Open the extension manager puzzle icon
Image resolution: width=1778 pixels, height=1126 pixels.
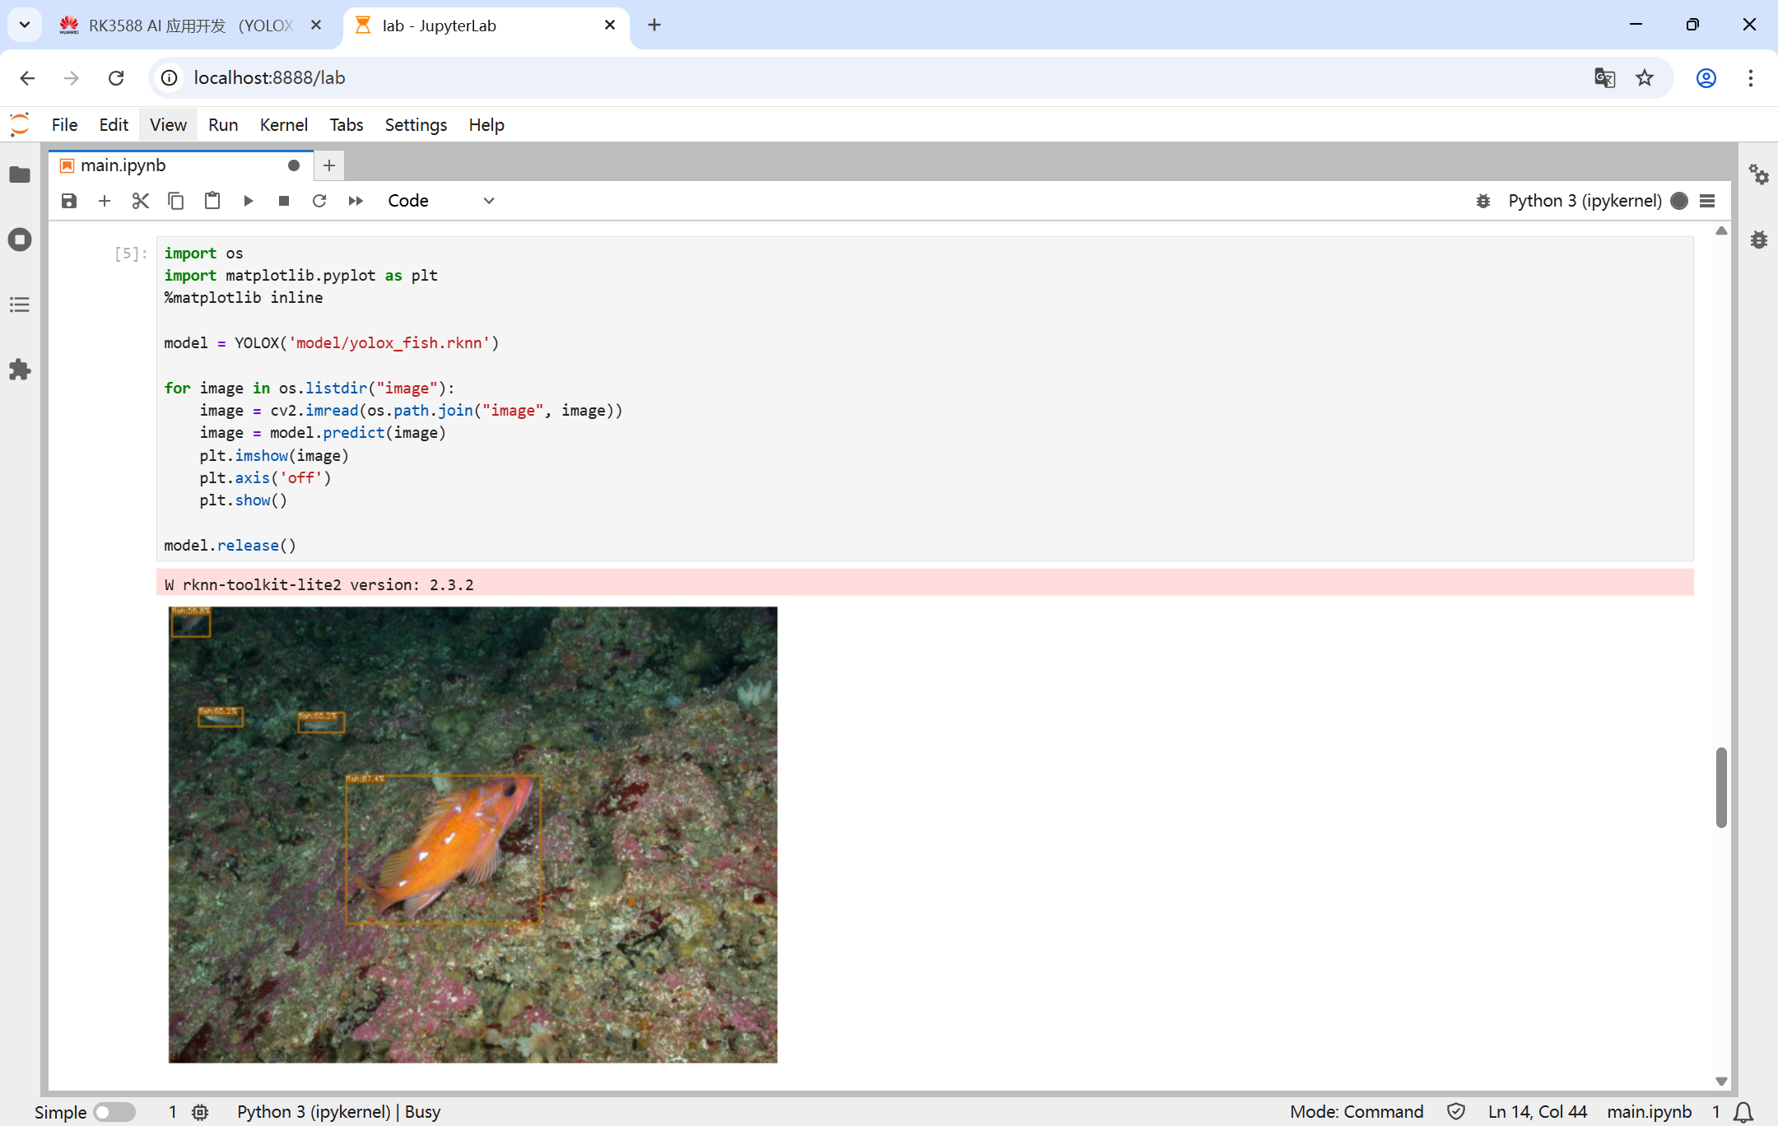pos(20,370)
